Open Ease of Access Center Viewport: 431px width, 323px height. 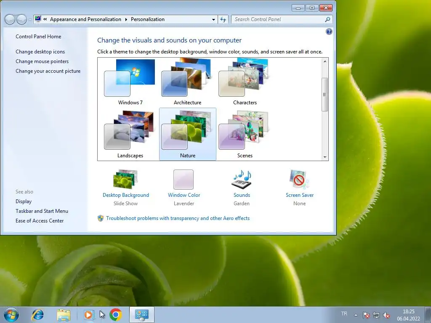point(40,220)
